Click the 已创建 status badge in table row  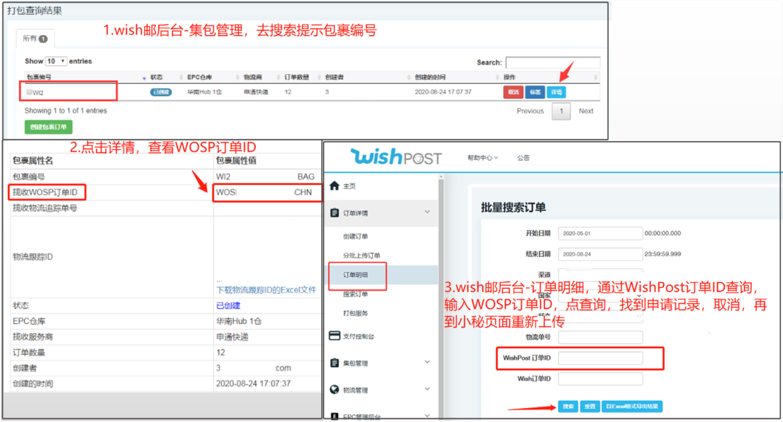pos(161,92)
